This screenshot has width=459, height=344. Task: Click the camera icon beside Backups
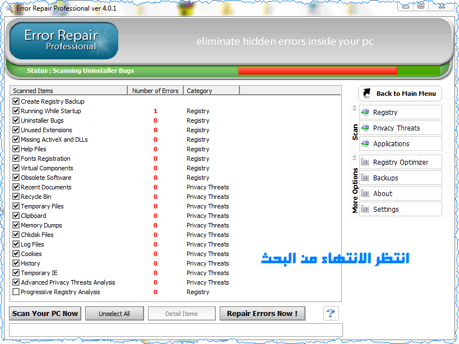[365, 178]
